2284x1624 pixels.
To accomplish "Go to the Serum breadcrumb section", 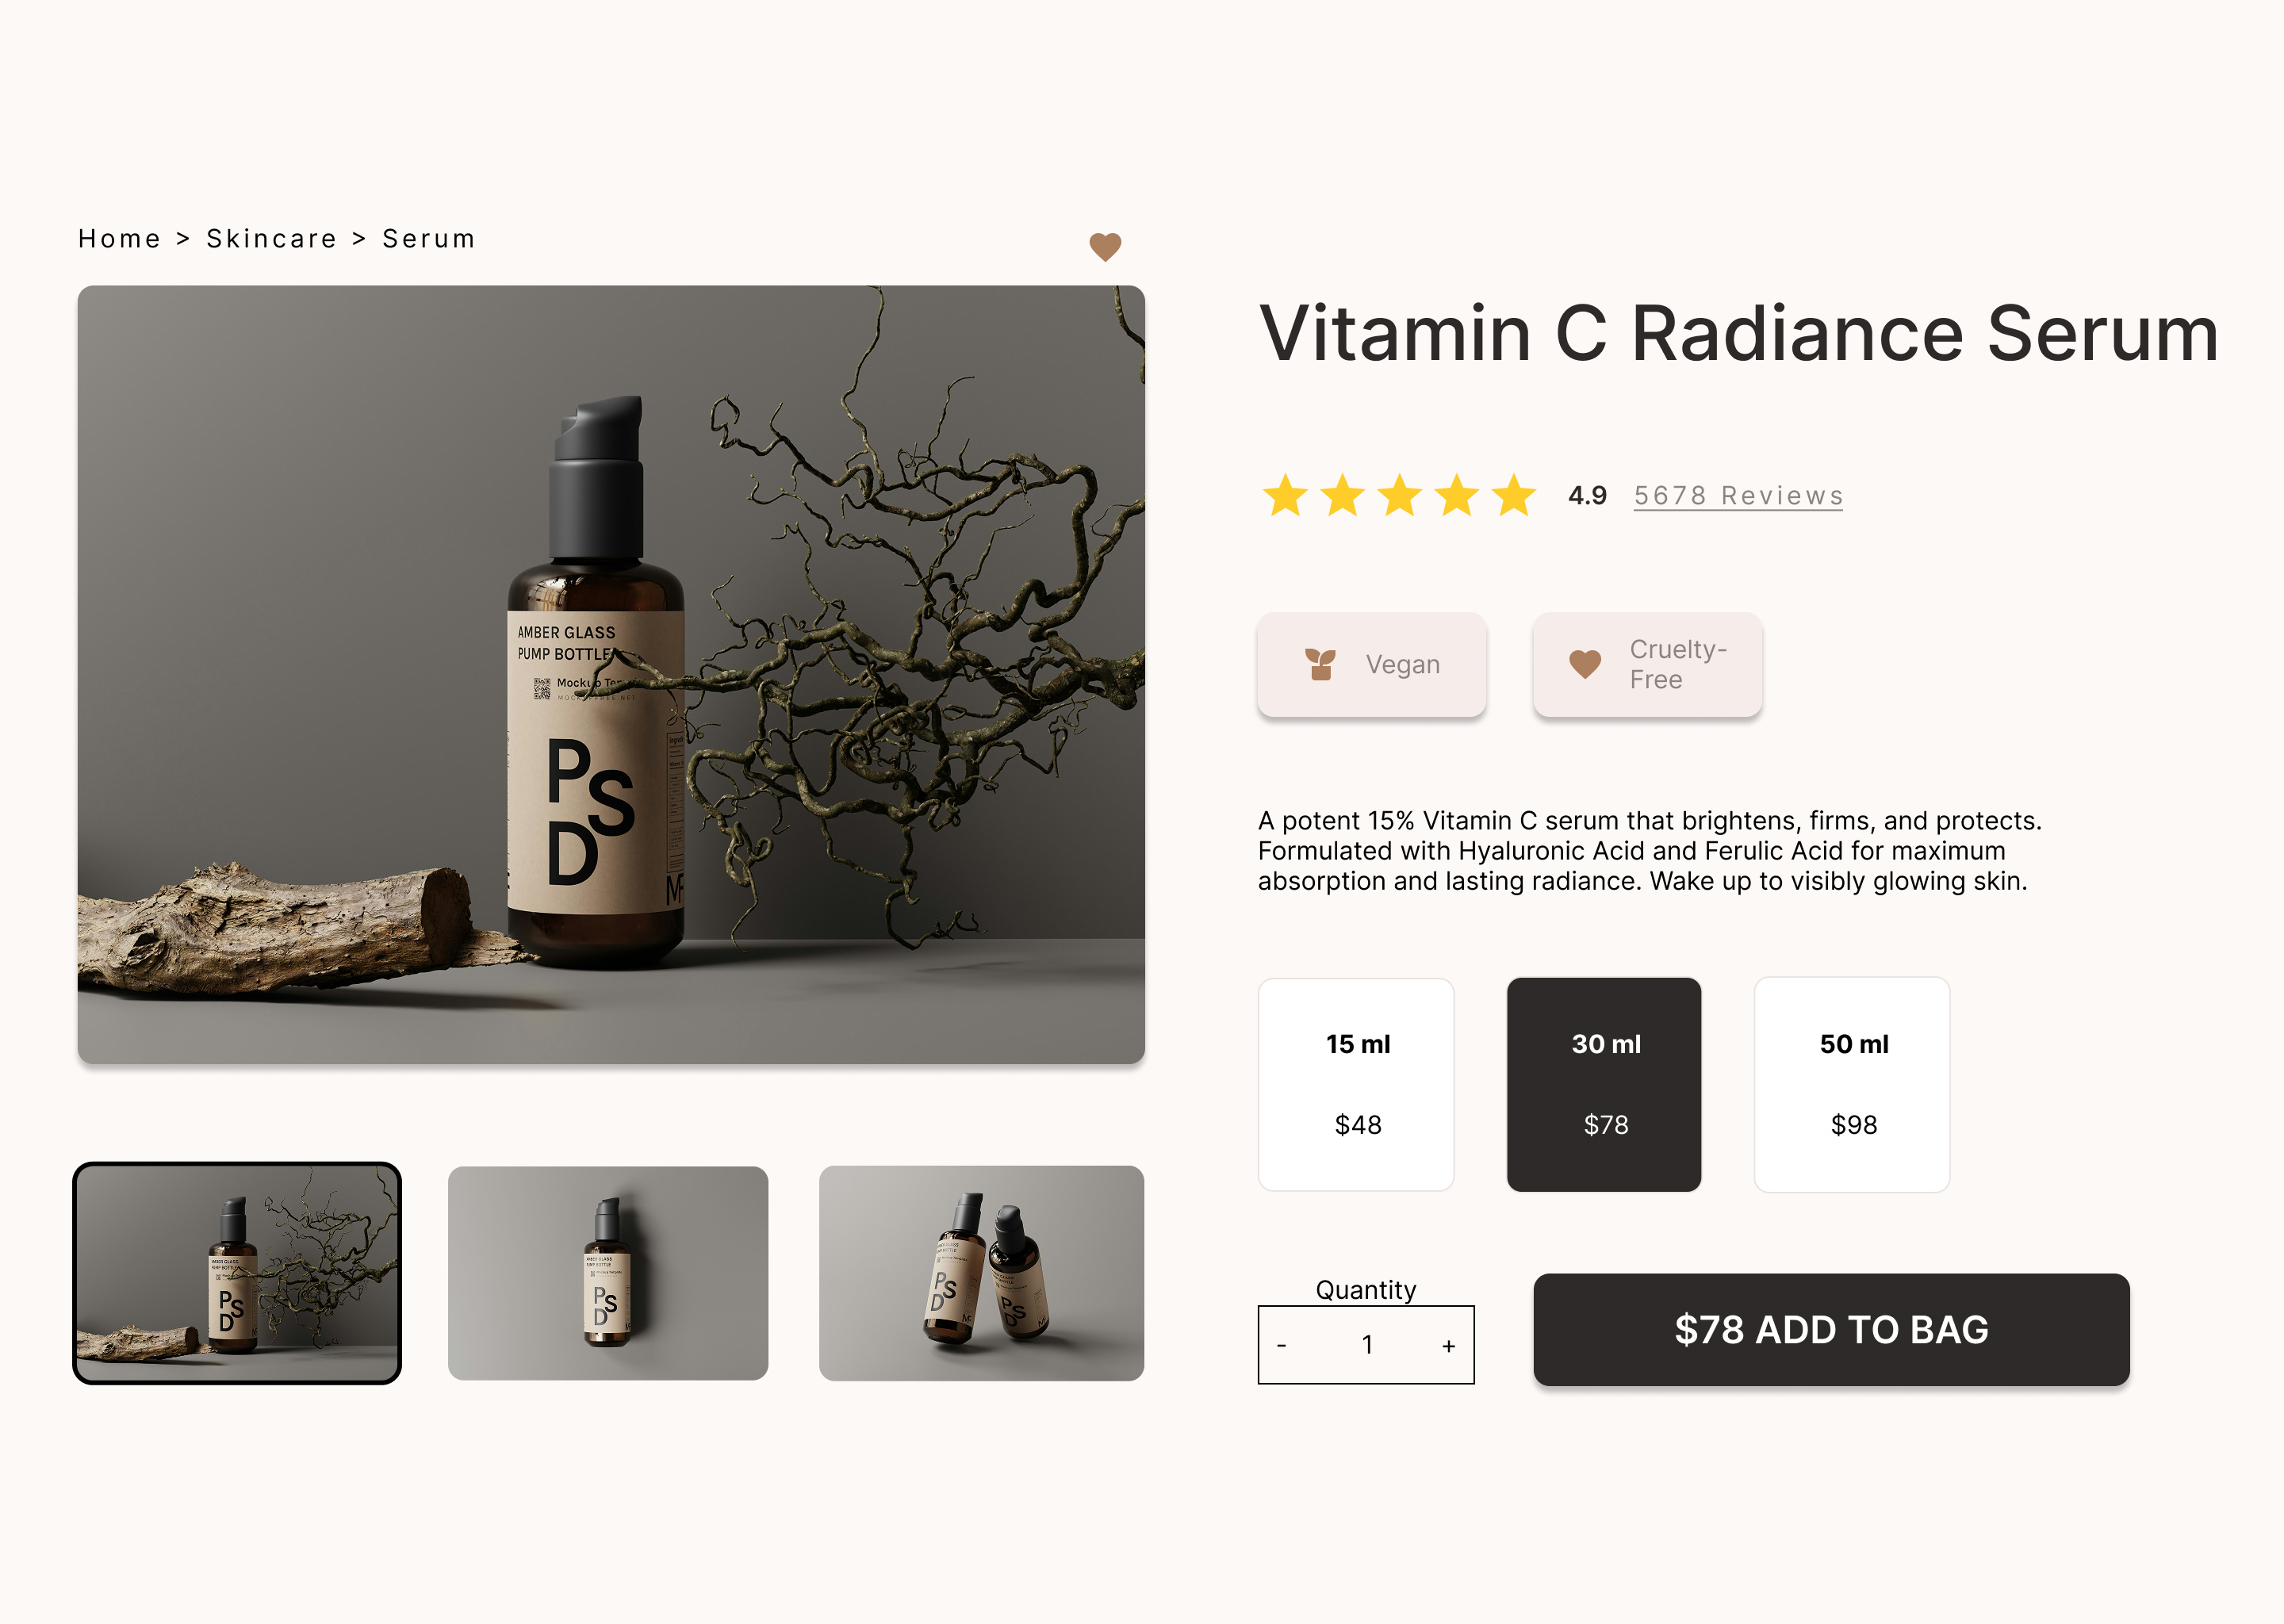I will pos(427,238).
